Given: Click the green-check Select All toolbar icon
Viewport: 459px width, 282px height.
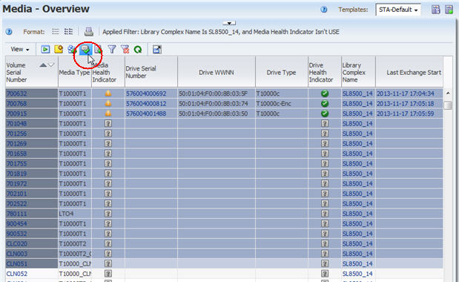Looking at the screenshot, I should (85, 49).
